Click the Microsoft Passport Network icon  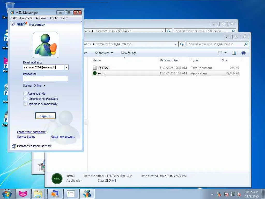[x=14, y=146]
